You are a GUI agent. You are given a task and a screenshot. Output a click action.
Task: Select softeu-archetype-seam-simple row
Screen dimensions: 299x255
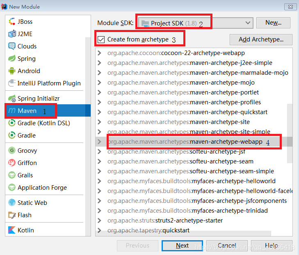pyautogui.click(x=194, y=171)
